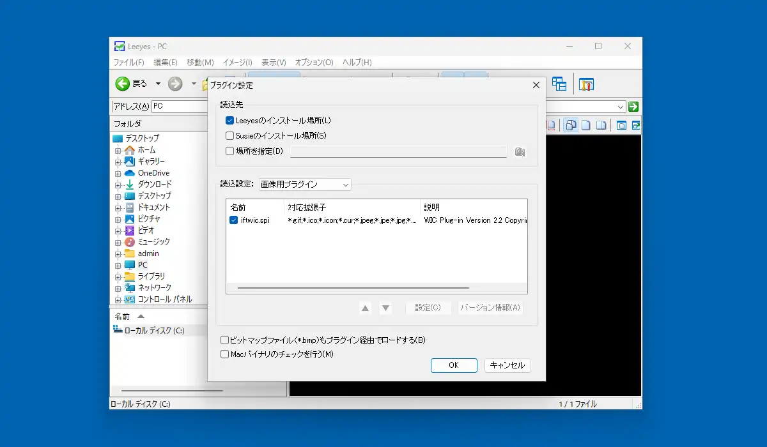Click the plugin list horizontal scrollbar
This screenshot has height=447, width=767.
pyautogui.click(x=353, y=288)
